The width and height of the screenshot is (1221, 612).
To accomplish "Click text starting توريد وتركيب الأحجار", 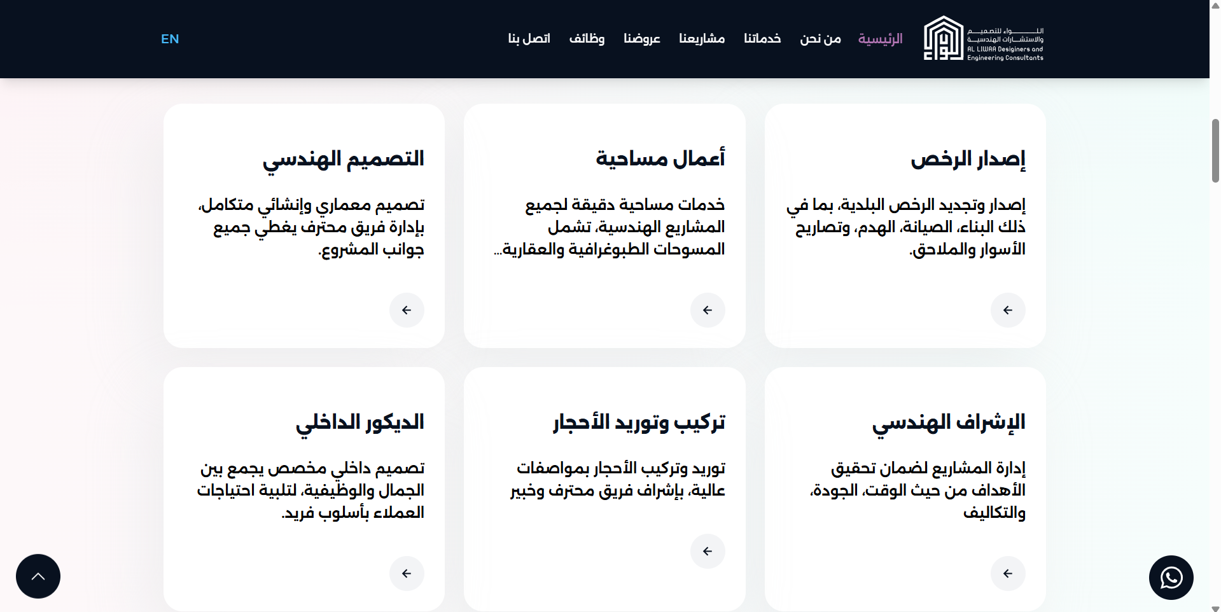I will 617,480.
